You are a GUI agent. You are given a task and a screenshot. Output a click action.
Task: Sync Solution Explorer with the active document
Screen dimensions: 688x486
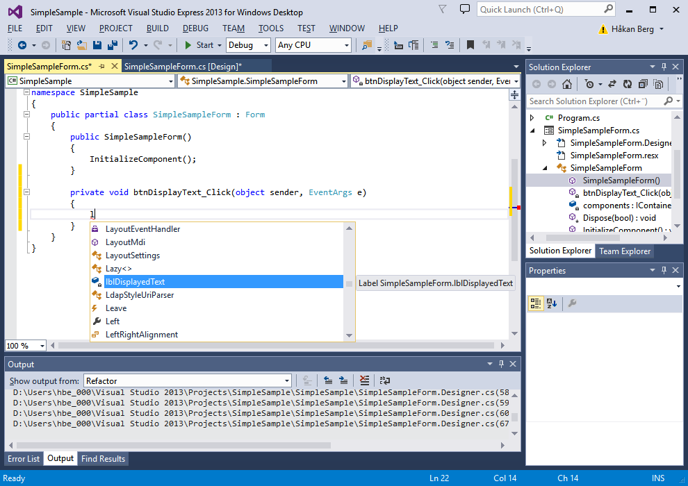pos(612,84)
